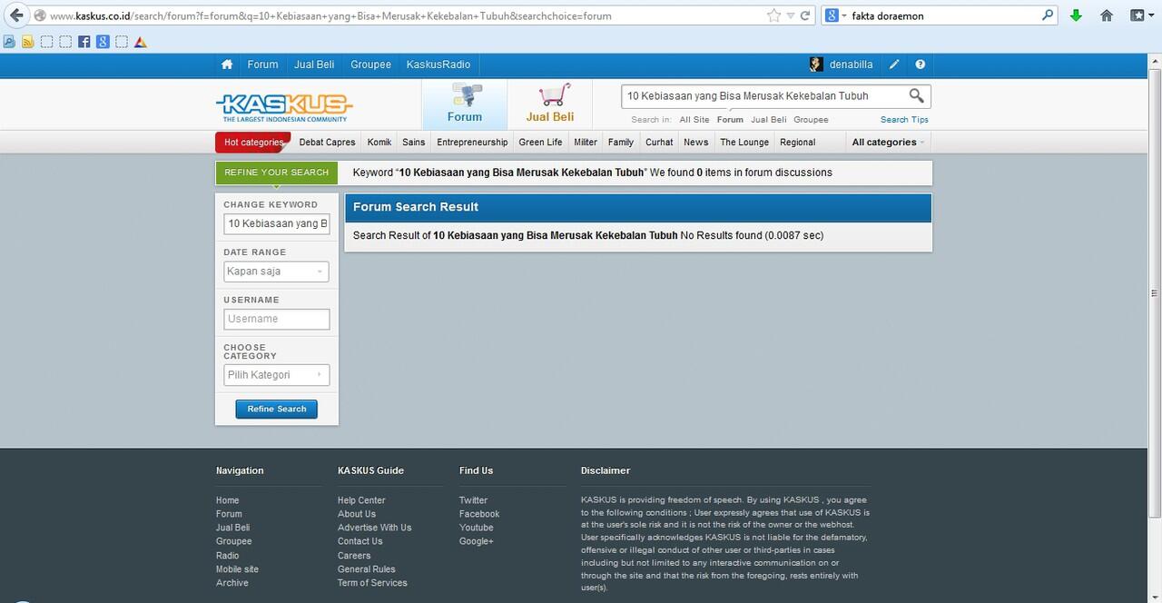Bookmark this page with the star icon
The image size is (1162, 603).
pos(773,15)
